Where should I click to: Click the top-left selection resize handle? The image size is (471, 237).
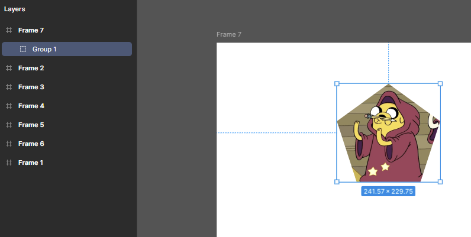[337, 84]
